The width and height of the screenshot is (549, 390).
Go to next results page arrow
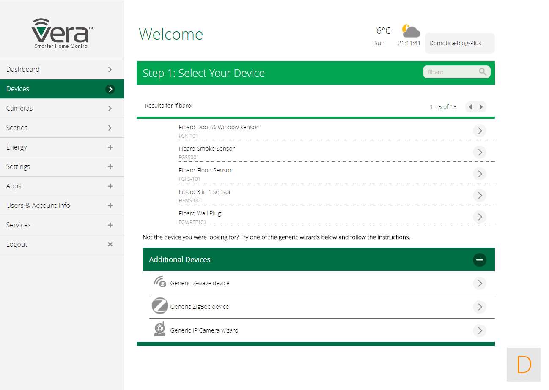coord(481,107)
